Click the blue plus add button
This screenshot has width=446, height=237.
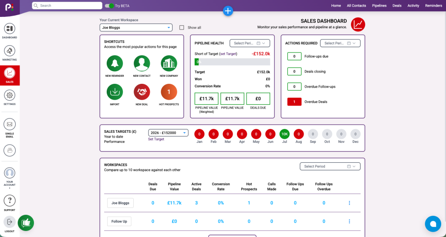tap(228, 11)
